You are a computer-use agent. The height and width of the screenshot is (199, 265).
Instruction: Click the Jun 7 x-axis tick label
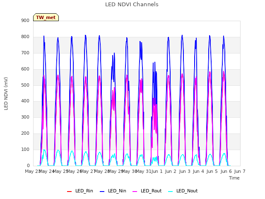pos(240,171)
